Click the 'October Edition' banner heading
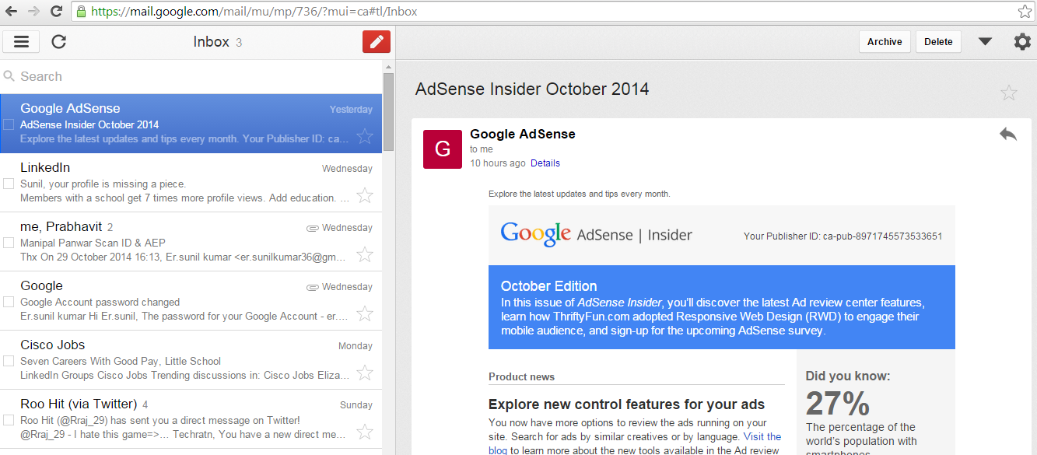Image resolution: width=1037 pixels, height=455 pixels. click(x=549, y=286)
